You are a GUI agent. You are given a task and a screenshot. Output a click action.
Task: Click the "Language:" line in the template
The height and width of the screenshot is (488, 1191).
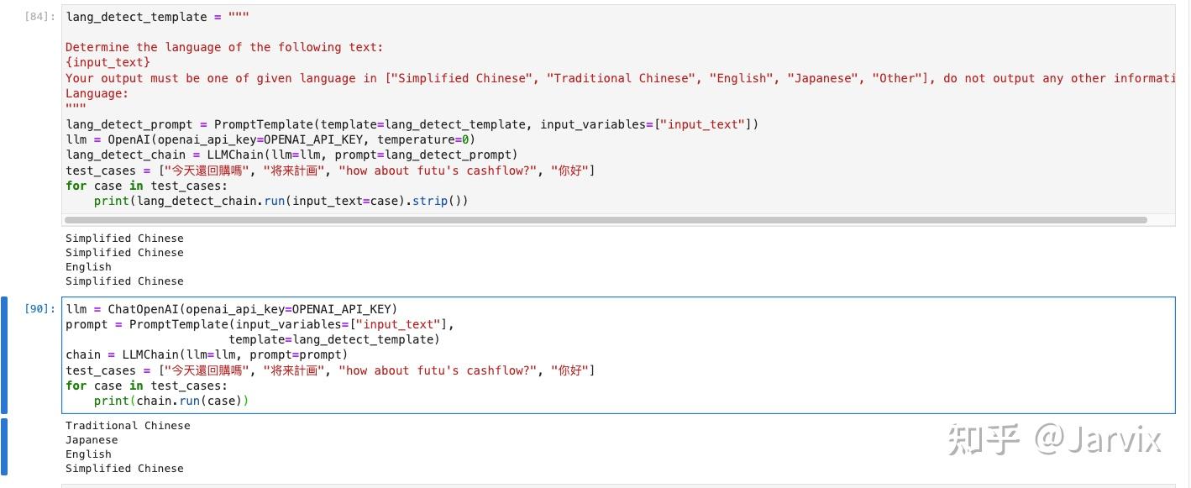pyautogui.click(x=97, y=93)
